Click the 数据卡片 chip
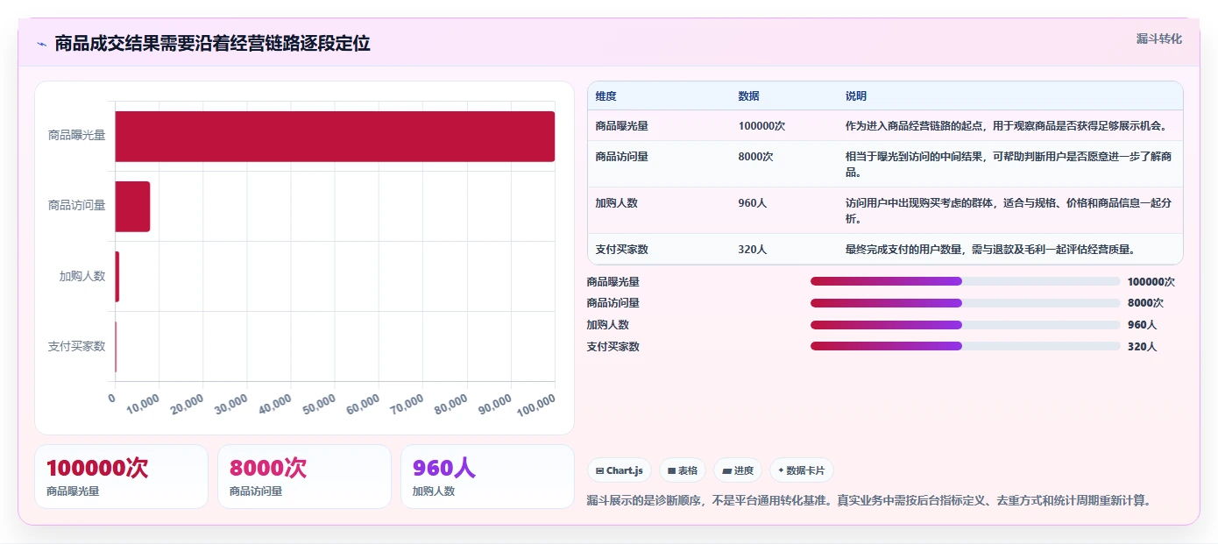1218x544 pixels. pyautogui.click(x=802, y=470)
